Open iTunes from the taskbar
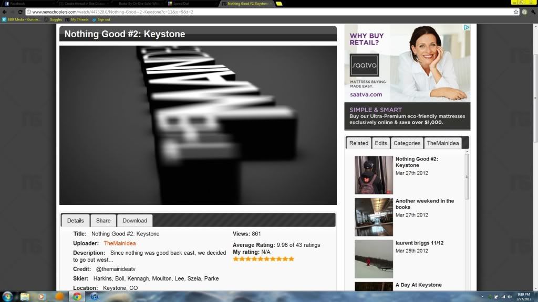The image size is (538, 302). pos(94,296)
